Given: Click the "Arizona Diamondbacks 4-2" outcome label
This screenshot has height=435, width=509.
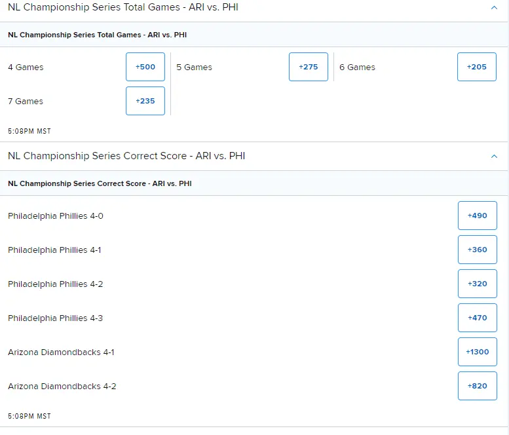Looking at the screenshot, I should (x=62, y=386).
